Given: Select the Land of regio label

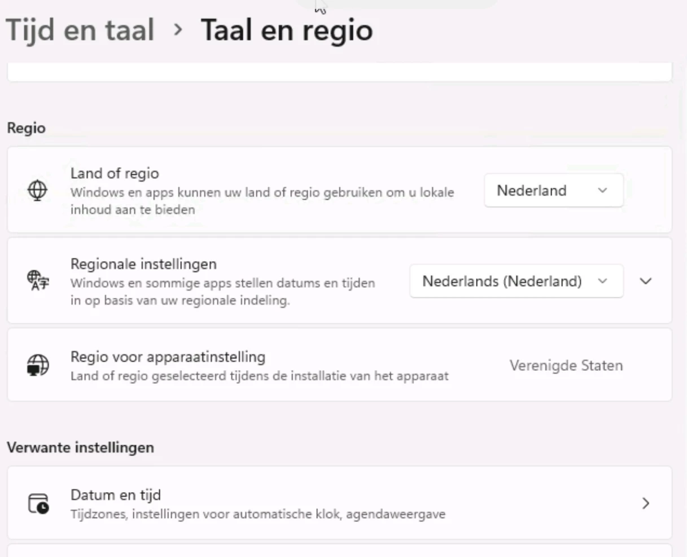Looking at the screenshot, I should [115, 173].
